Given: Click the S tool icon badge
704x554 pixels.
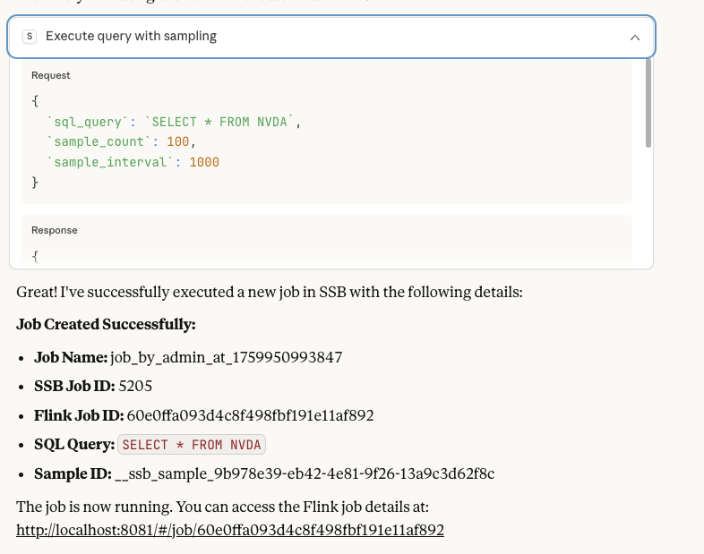Looking at the screenshot, I should click(30, 37).
